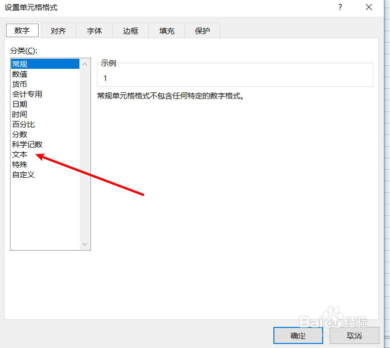
Task: Click the category list scroll-down arrow
Action: click(x=85, y=244)
